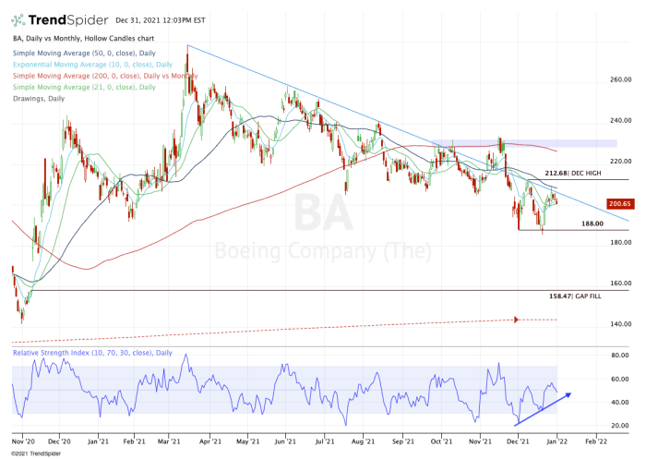Click the 240.00 price axis label
This screenshot has height=459, width=646.
coord(620,120)
